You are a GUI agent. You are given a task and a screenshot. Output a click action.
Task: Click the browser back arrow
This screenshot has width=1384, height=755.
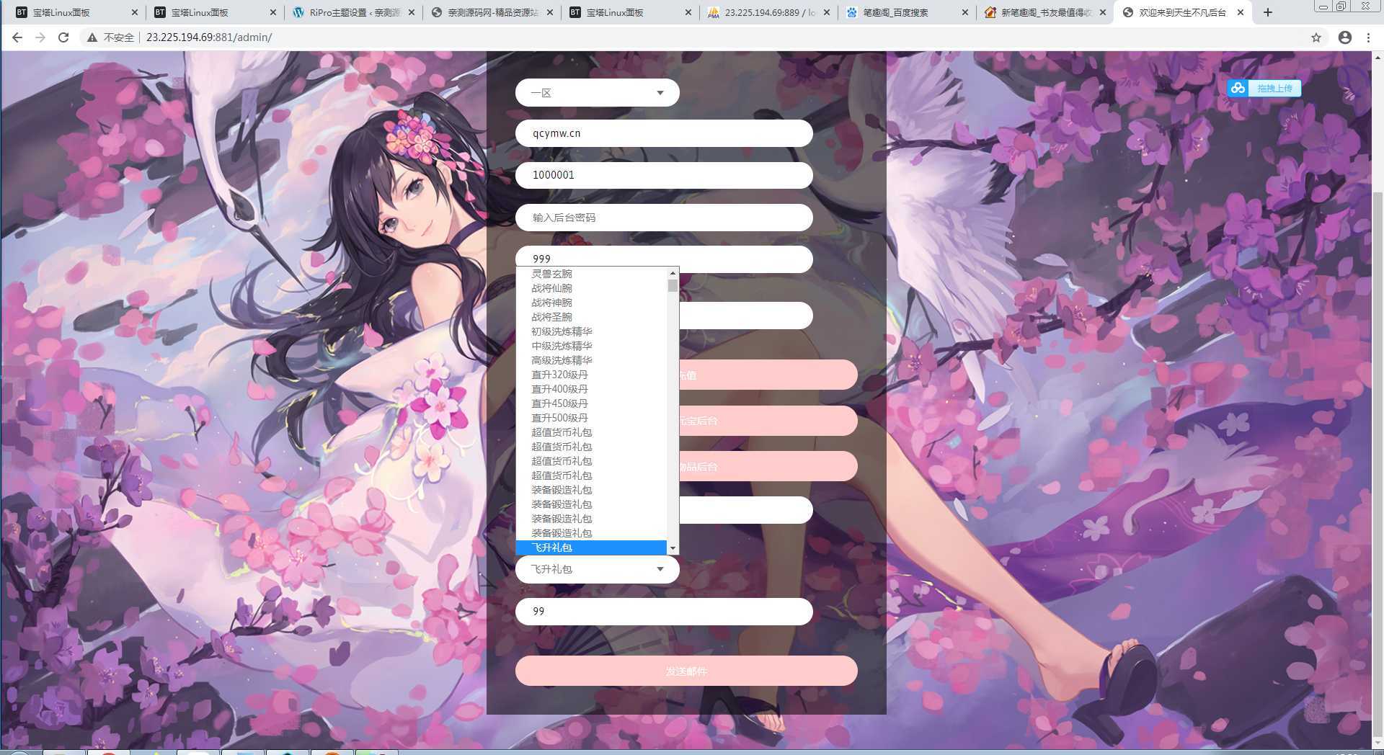(x=17, y=37)
